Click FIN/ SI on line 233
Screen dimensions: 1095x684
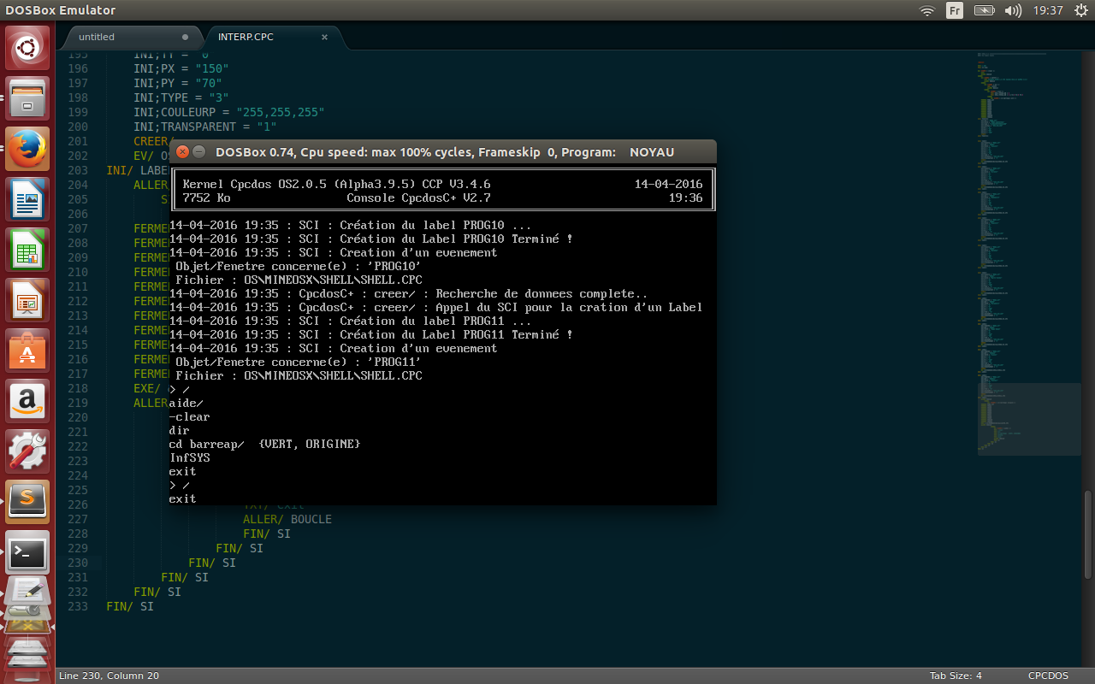pos(130,606)
